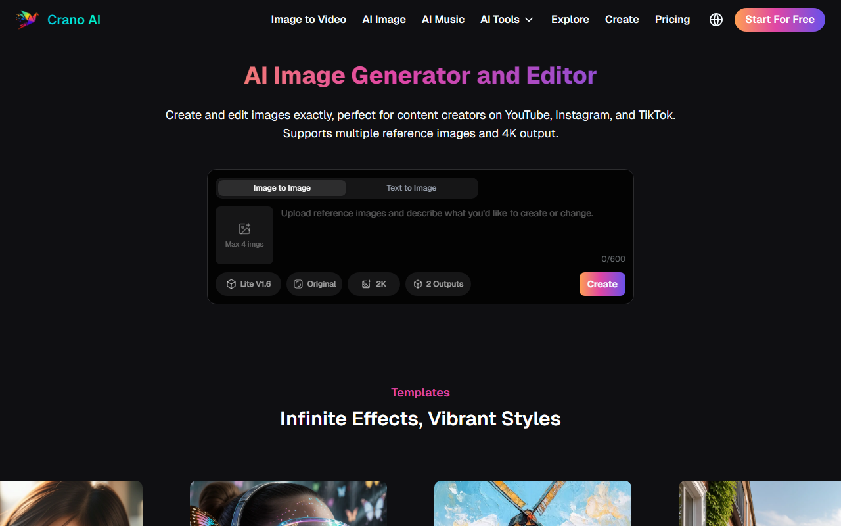The height and width of the screenshot is (526, 841).
Task: Go to the Create page in navigation
Action: pos(622,20)
